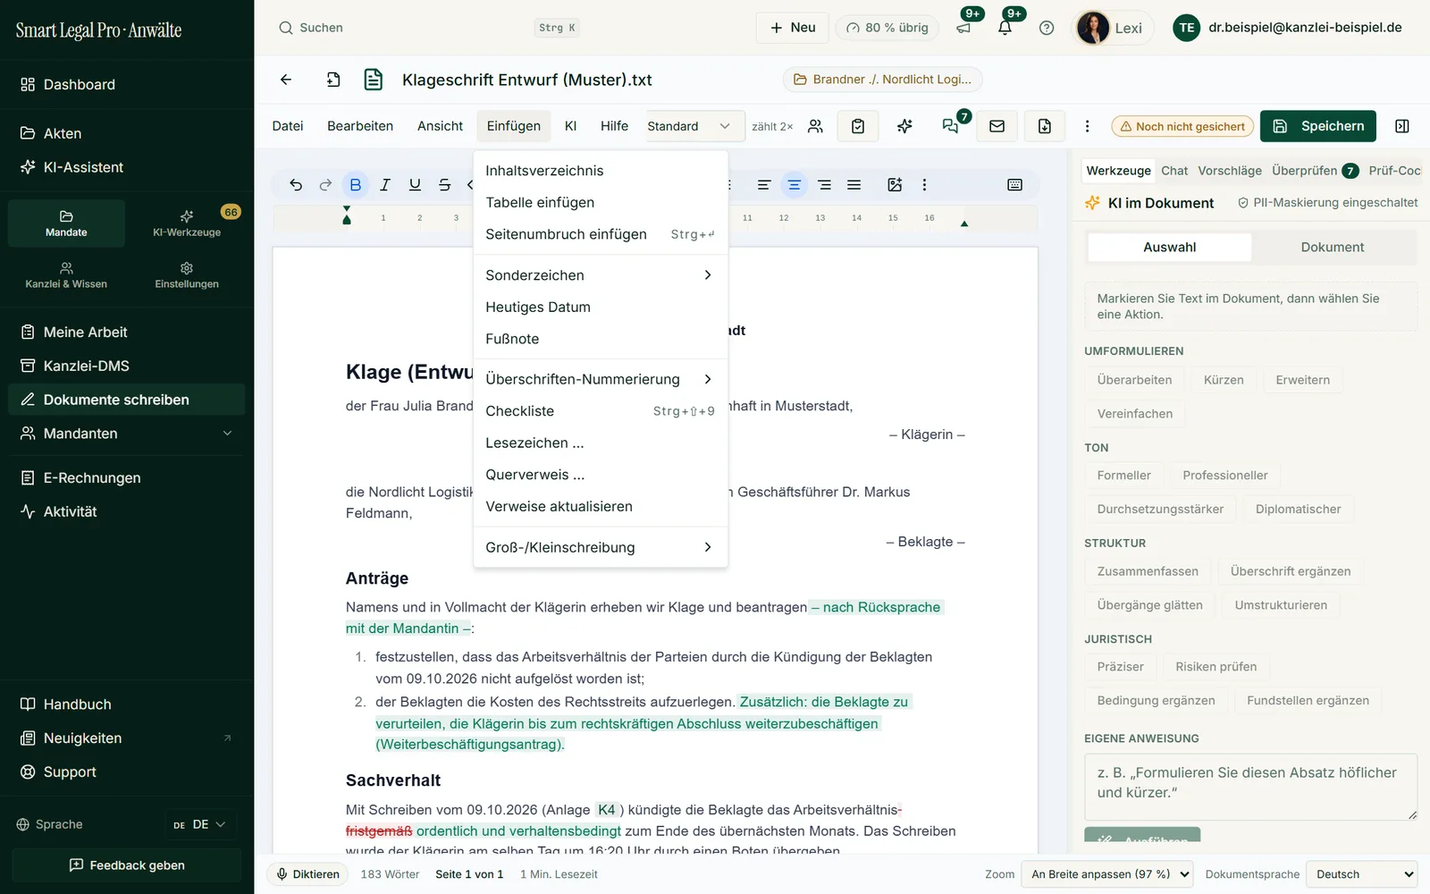
Task: Toggle the right side panel icon
Action: pyautogui.click(x=1402, y=126)
